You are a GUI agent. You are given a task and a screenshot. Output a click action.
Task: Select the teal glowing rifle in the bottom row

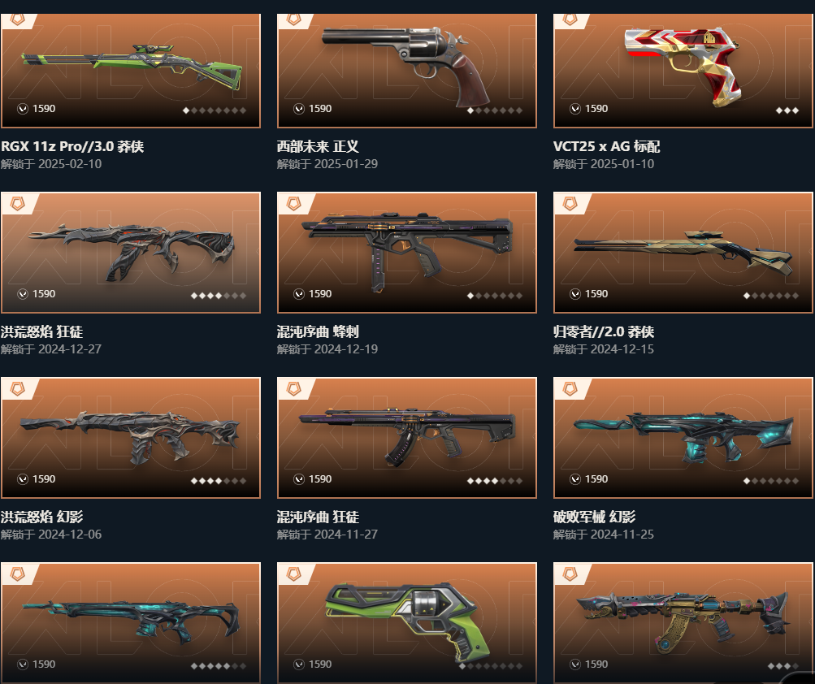point(131,623)
